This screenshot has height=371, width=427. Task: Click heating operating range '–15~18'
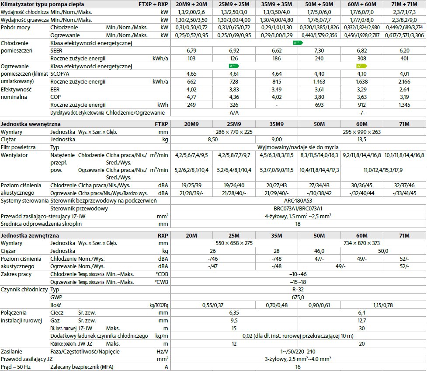pyautogui.click(x=298, y=282)
